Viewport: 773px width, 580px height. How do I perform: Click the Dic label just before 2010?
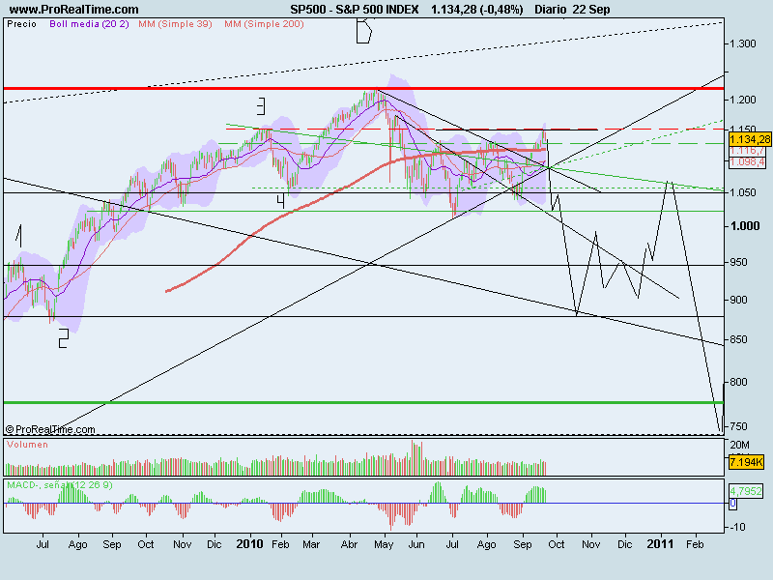pos(214,544)
